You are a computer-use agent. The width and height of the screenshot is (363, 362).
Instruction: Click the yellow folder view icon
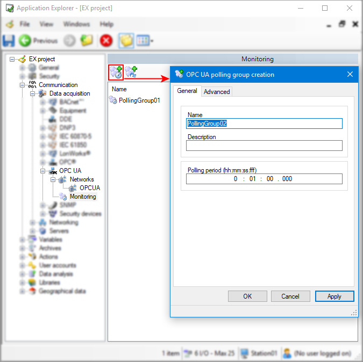tap(125, 41)
